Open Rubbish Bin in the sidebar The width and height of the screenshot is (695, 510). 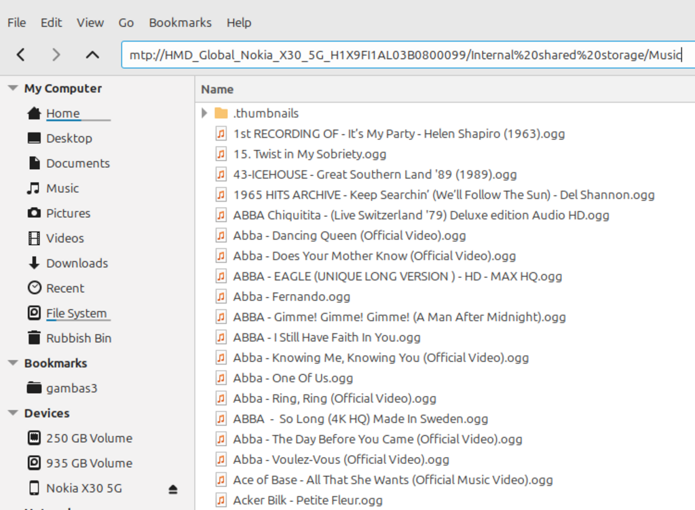click(x=79, y=338)
